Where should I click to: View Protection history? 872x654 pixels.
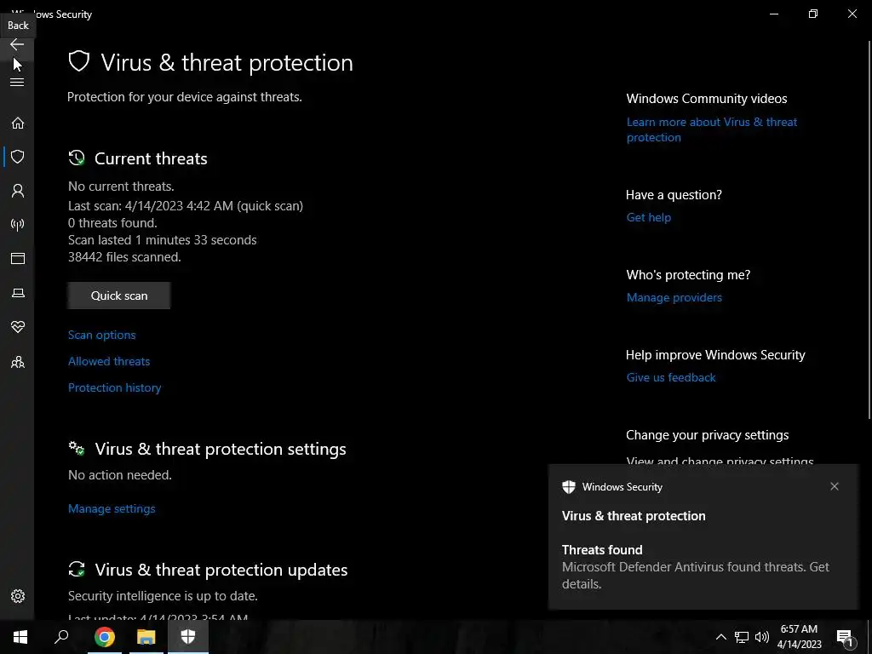tap(115, 387)
